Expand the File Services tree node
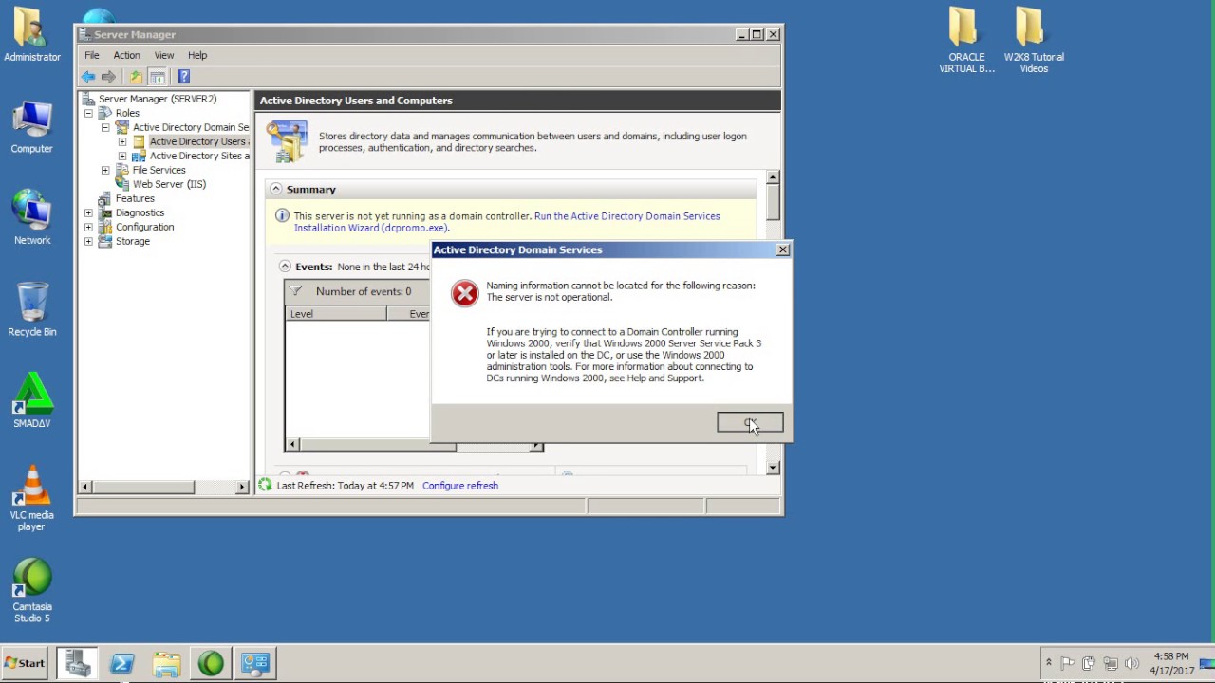Image resolution: width=1215 pixels, height=683 pixels. click(105, 170)
